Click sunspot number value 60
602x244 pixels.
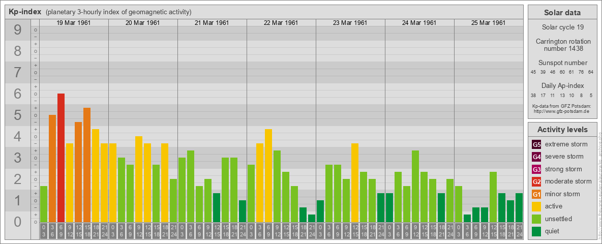coord(562,72)
